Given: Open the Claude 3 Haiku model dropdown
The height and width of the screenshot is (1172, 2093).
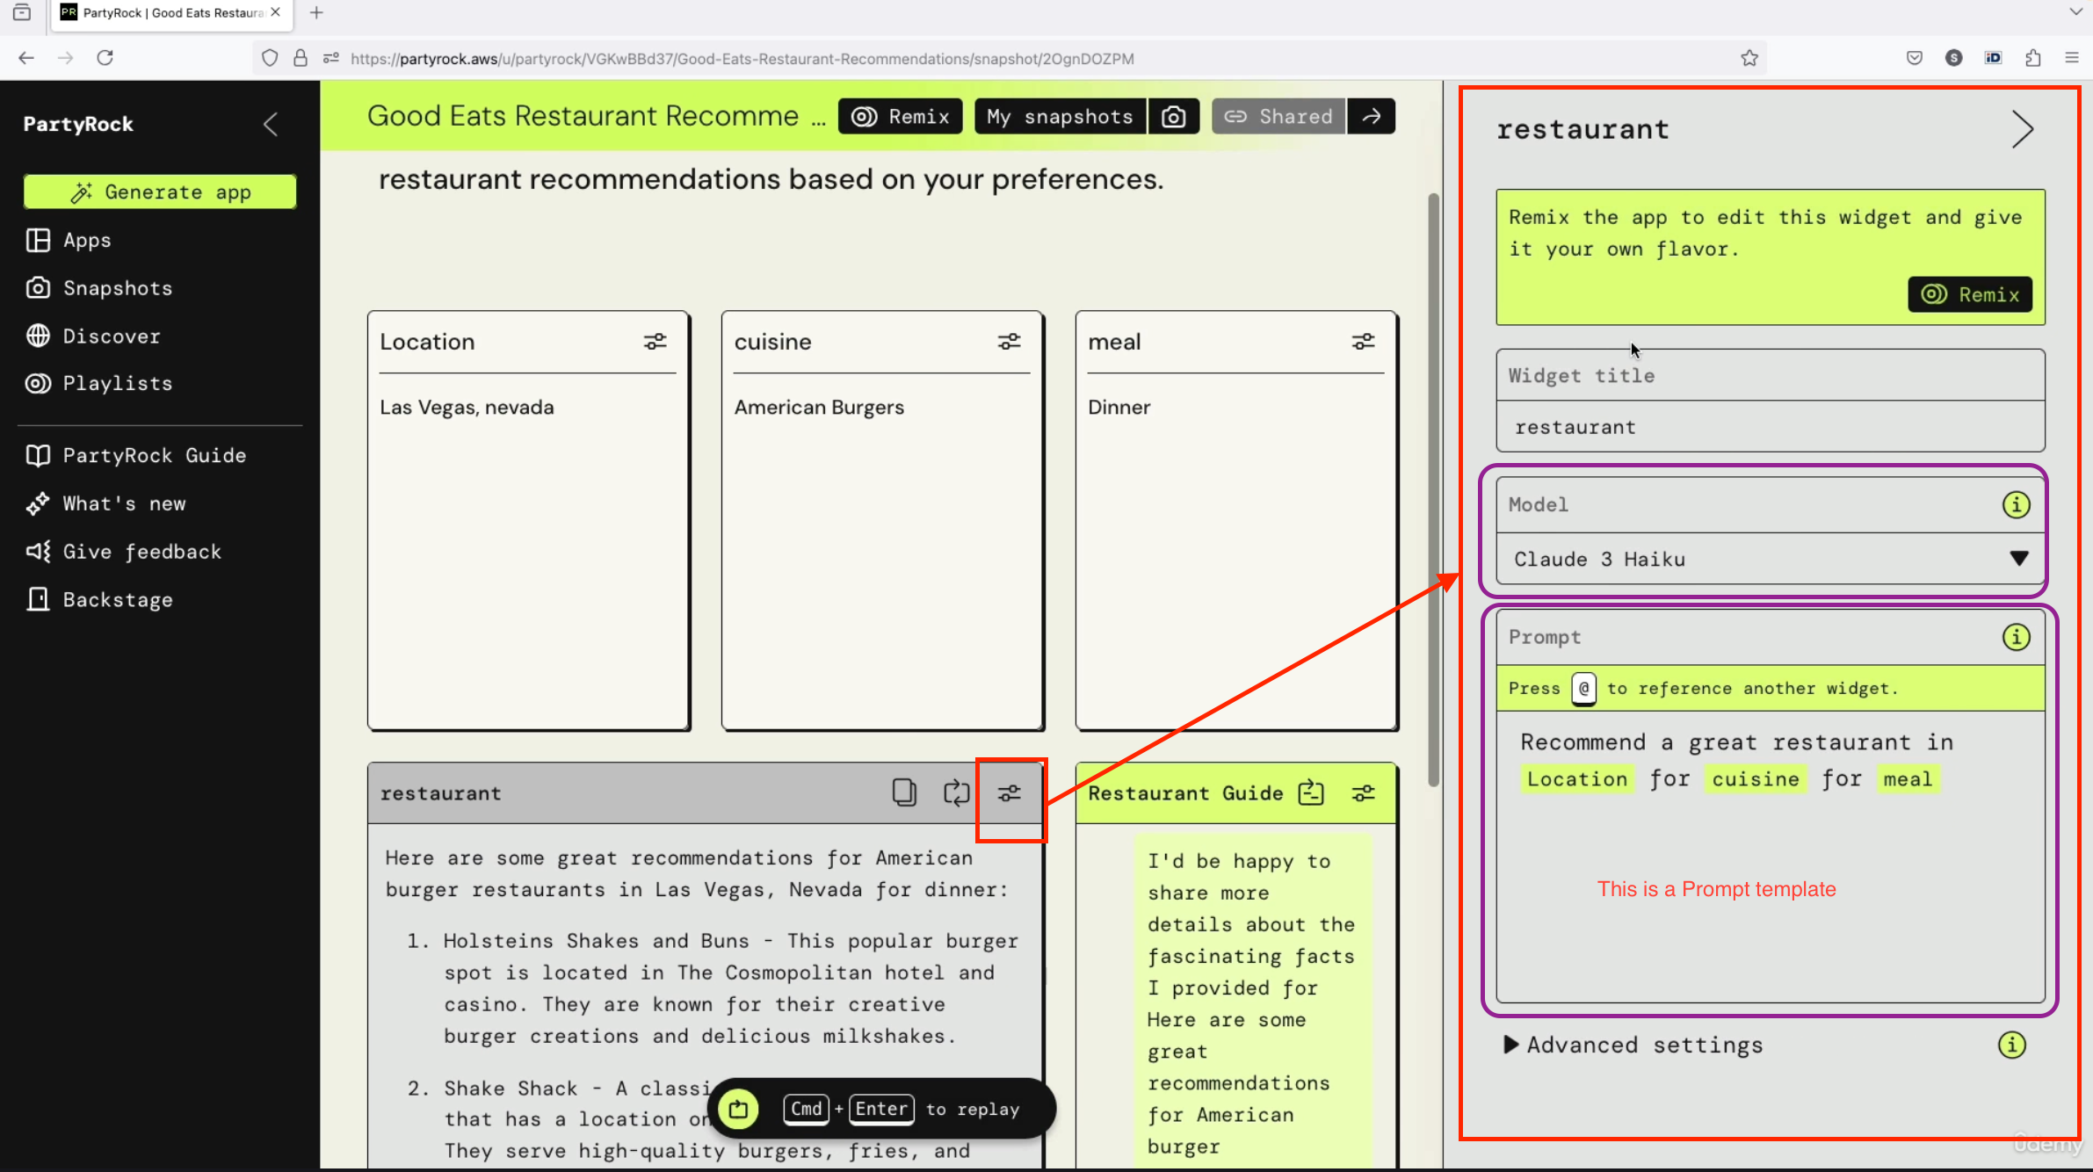Looking at the screenshot, I should (x=1771, y=559).
